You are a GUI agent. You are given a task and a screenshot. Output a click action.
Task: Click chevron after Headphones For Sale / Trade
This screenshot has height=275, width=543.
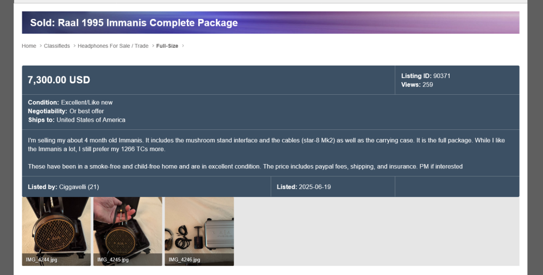153,46
